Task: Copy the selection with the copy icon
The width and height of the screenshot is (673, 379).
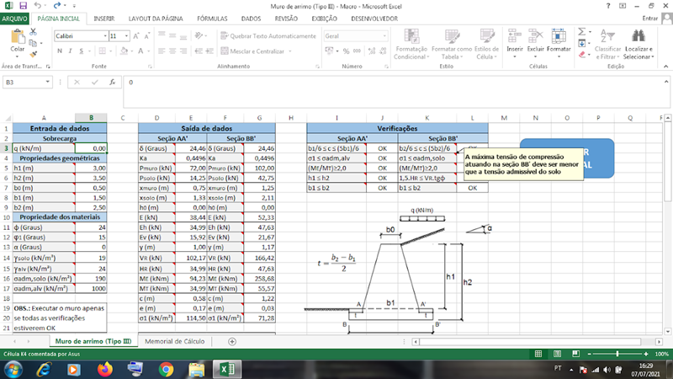Action: coord(33,43)
